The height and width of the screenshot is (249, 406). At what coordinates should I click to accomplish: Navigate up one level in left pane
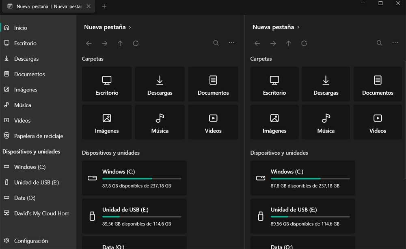coord(120,43)
